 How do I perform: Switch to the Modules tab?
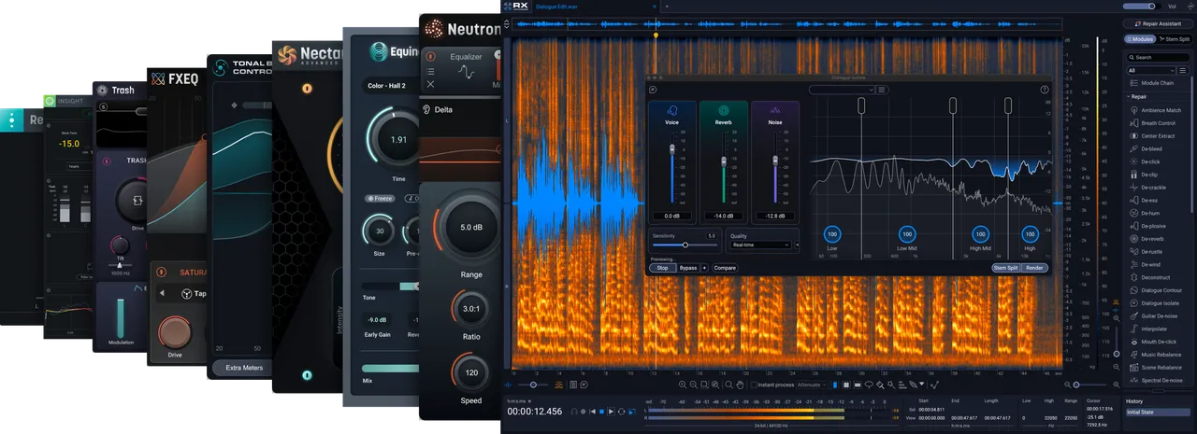[x=1140, y=39]
